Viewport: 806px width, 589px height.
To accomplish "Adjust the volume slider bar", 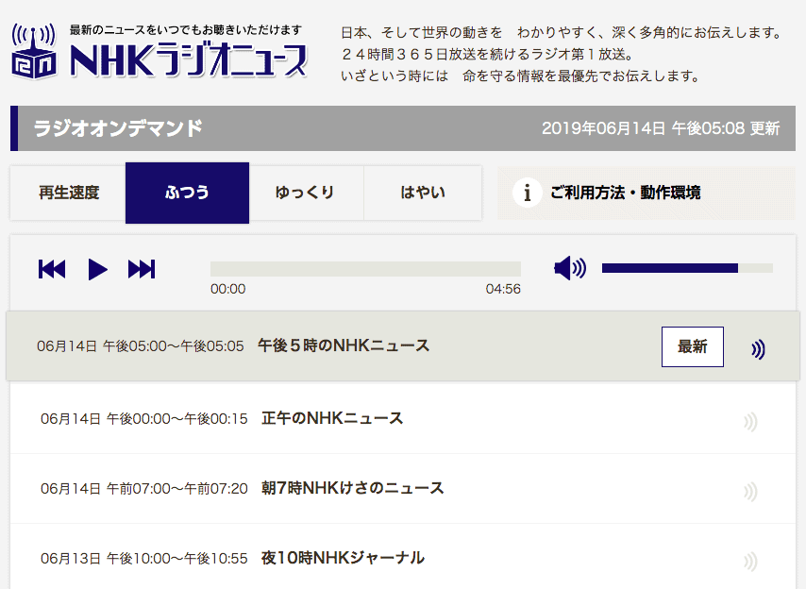I will click(x=687, y=268).
